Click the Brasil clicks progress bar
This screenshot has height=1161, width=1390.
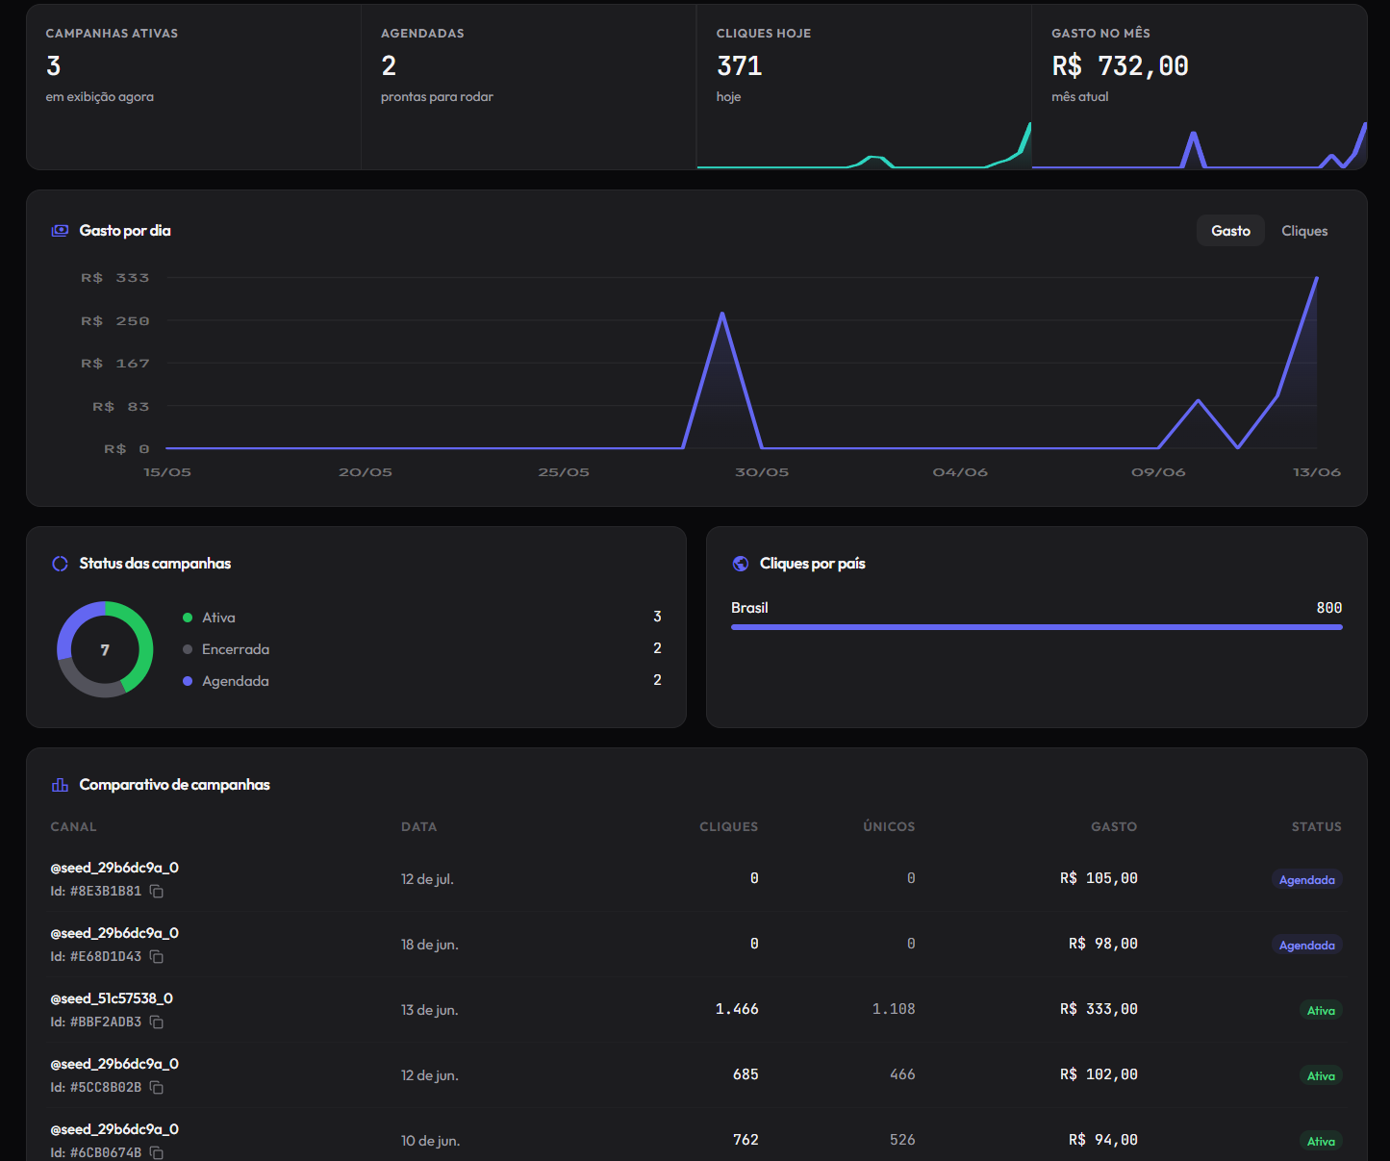point(1036,627)
